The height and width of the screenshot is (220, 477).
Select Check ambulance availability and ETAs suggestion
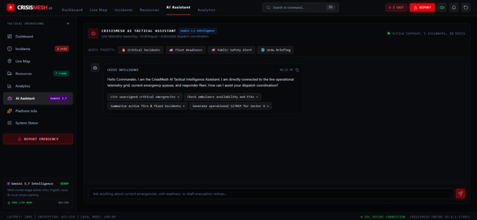coord(223,97)
